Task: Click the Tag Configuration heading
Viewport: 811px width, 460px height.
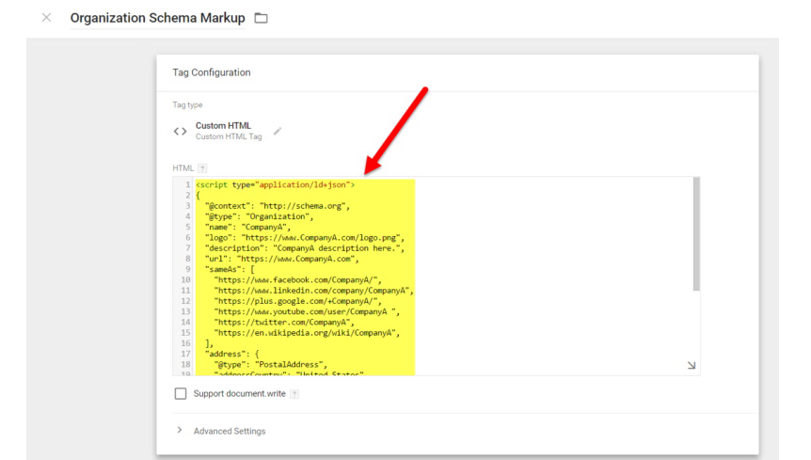Action: 212,72
